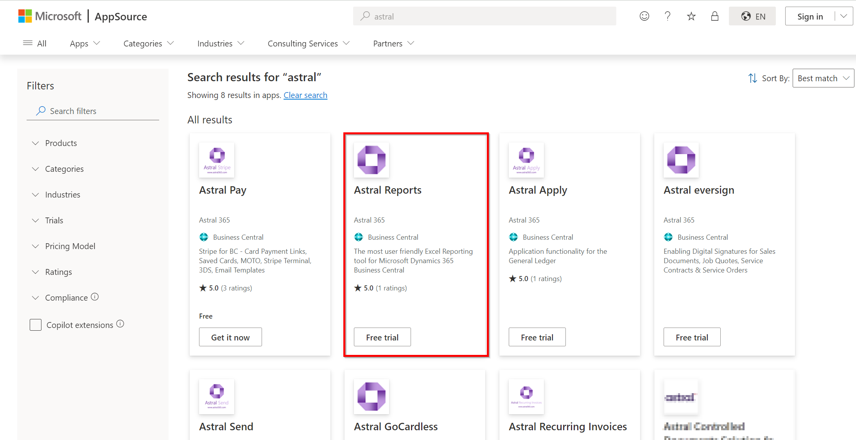This screenshot has height=440, width=856.
Task: Click the info icon beside Compliance
Action: (x=95, y=297)
